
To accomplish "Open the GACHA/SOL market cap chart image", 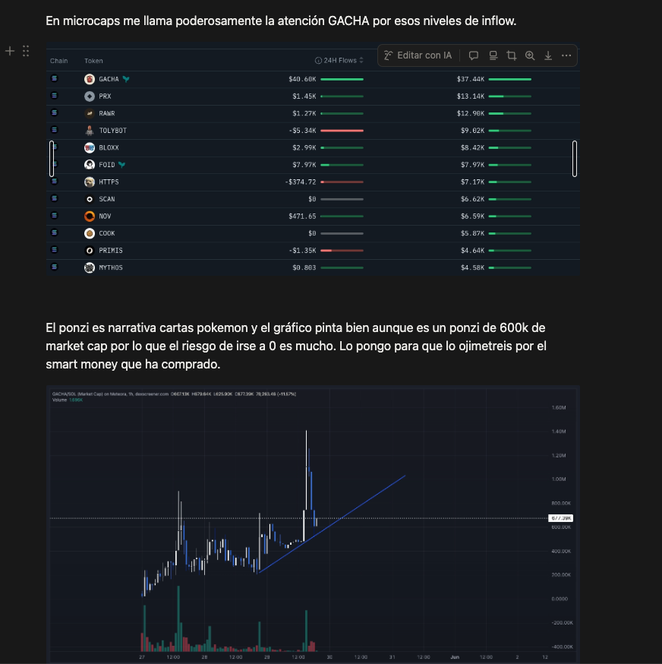I will [313, 524].
